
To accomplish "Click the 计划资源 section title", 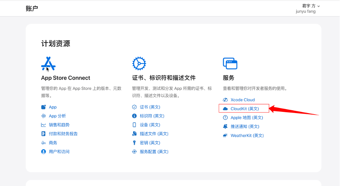I will pos(55,44).
